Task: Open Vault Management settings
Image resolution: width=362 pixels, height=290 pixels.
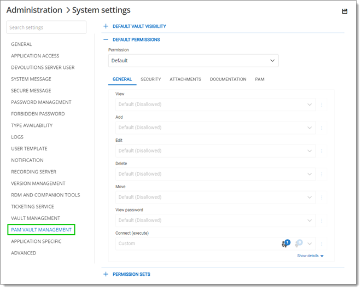Action: 36,218
